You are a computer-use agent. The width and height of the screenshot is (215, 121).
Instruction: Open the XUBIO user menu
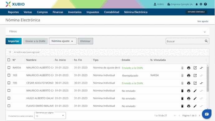tap(159, 4)
